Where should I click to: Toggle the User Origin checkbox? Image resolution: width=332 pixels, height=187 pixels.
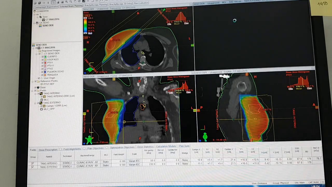(39, 78)
